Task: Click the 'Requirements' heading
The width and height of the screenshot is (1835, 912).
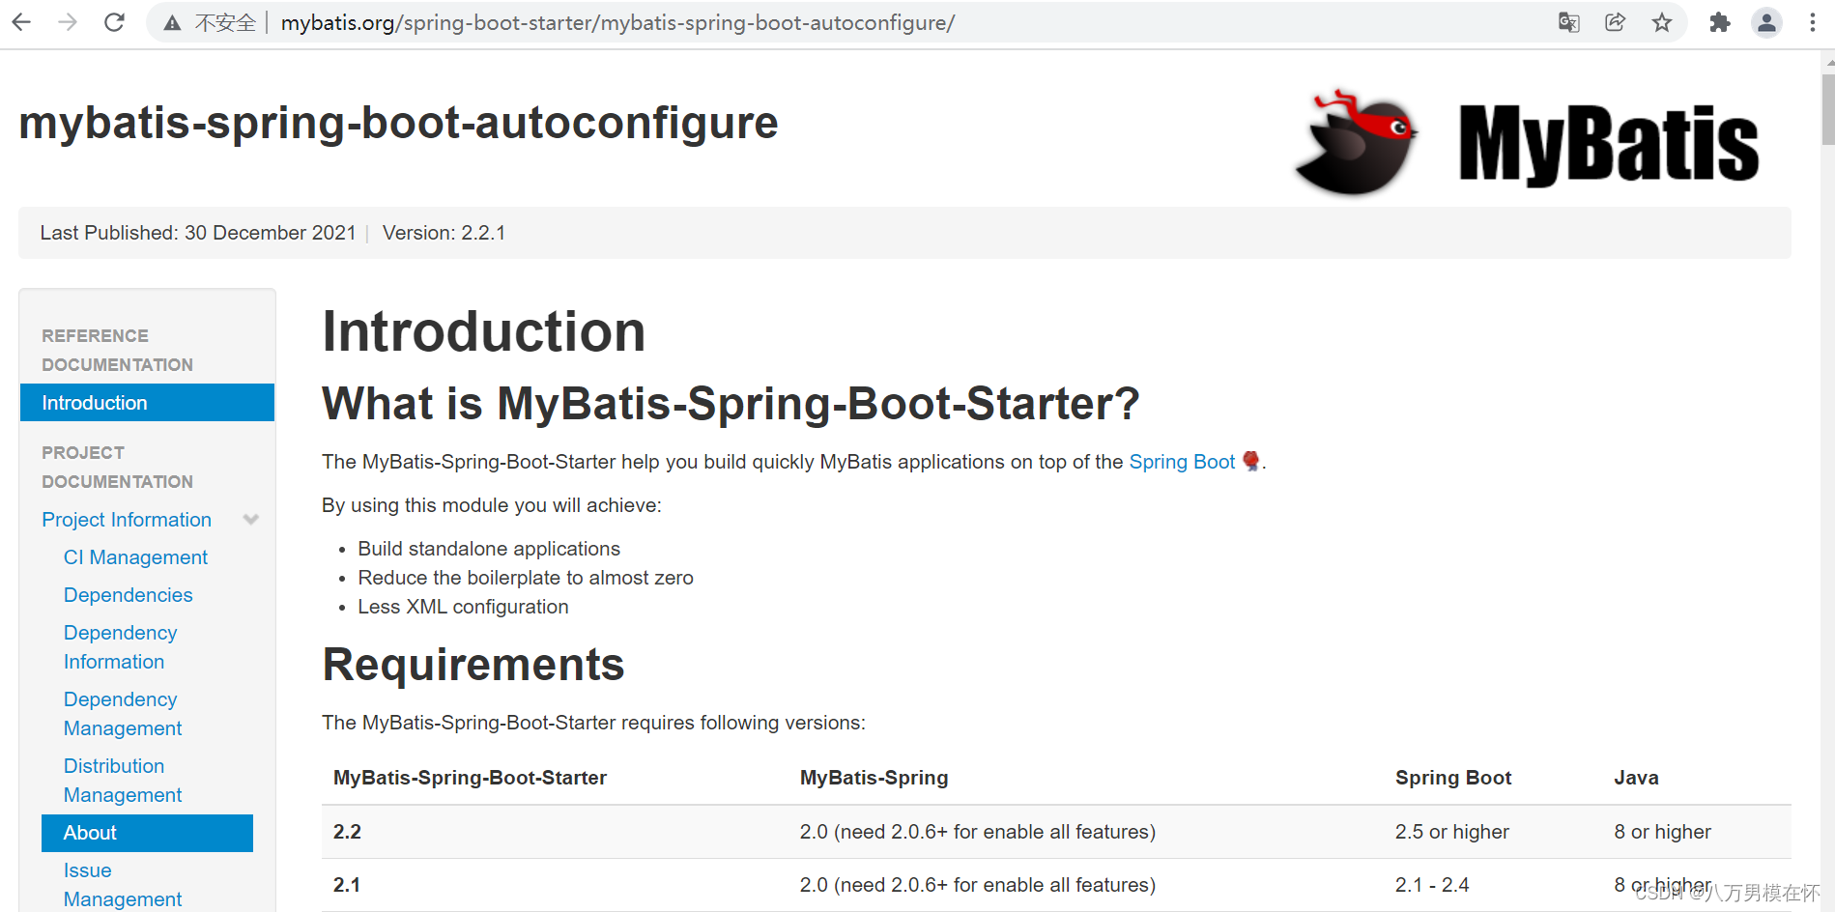Action: [x=473, y=665]
